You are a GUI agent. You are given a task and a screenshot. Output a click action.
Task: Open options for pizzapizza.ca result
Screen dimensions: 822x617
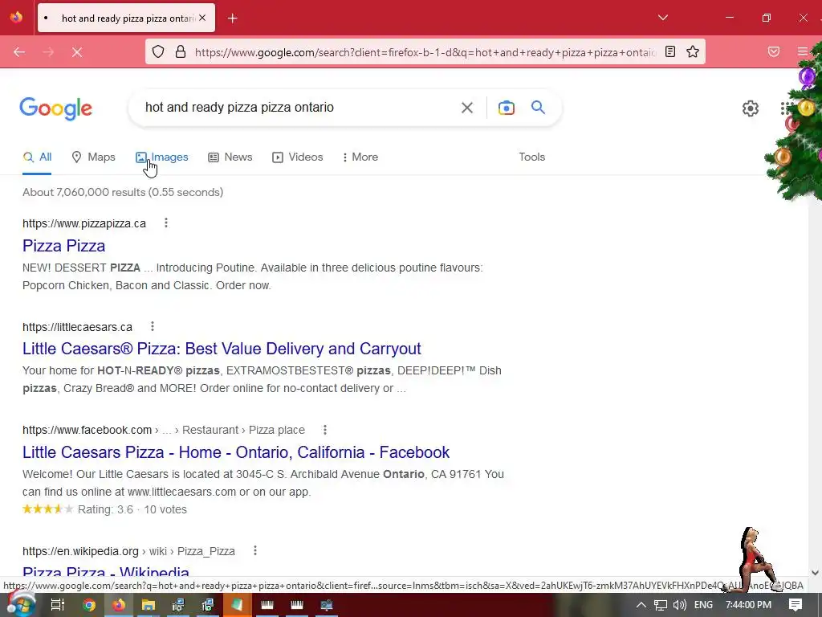pyautogui.click(x=165, y=223)
